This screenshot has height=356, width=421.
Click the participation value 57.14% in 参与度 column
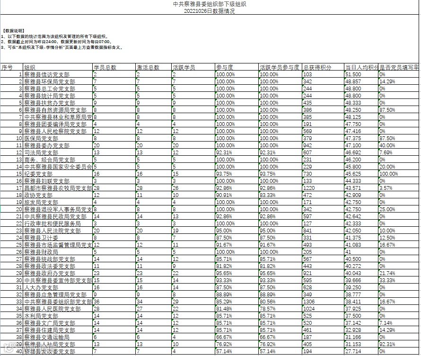(x=237, y=351)
